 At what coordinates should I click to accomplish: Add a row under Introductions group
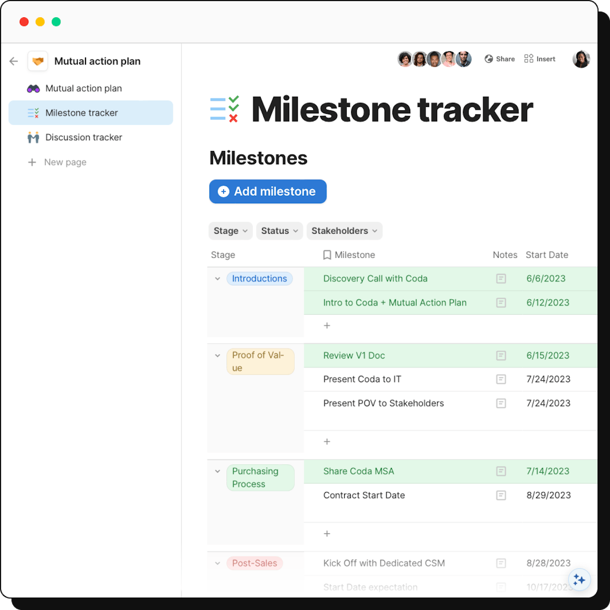pos(327,325)
